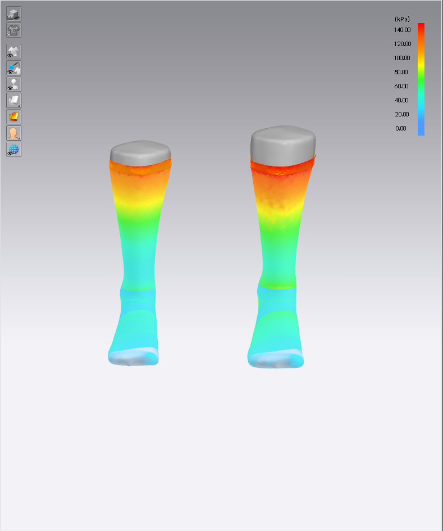Click the 140.00 legend value
The height and width of the screenshot is (531, 443).
pyautogui.click(x=403, y=30)
